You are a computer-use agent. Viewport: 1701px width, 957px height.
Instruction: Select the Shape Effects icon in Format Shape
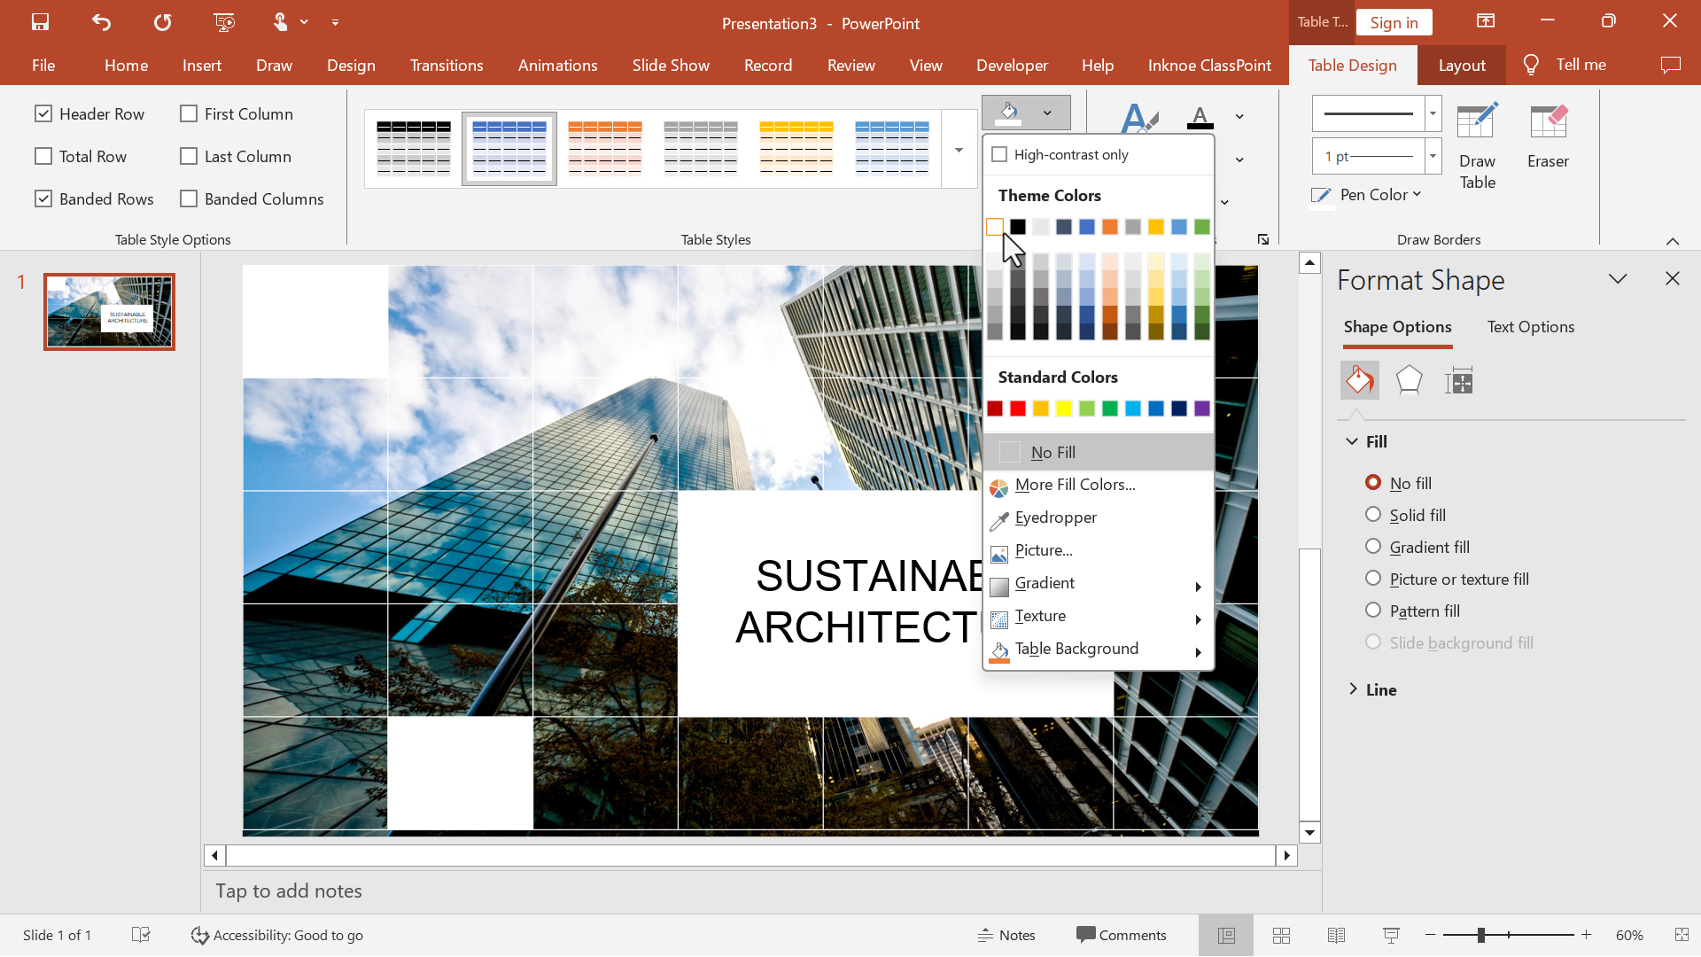(1409, 380)
